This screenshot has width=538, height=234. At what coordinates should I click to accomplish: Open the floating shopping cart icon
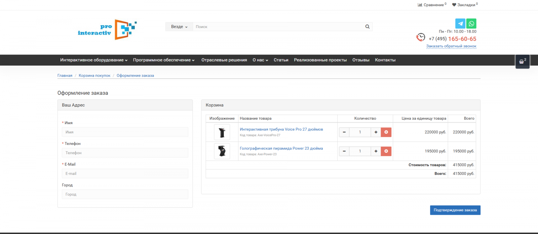(x=522, y=62)
